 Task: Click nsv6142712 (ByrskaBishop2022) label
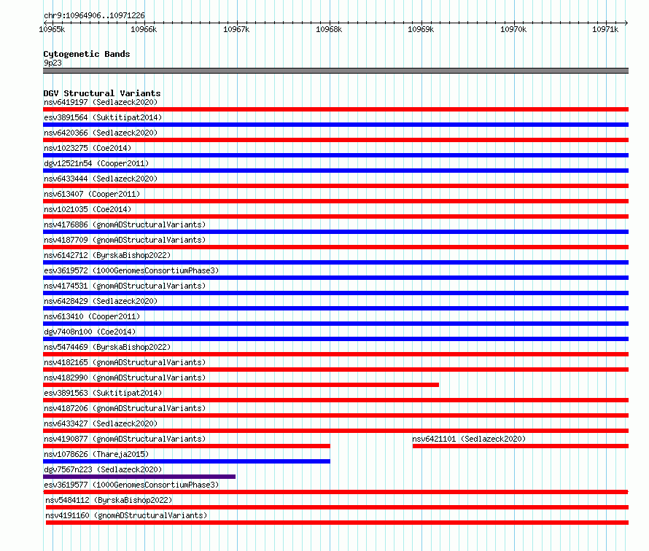click(x=107, y=255)
